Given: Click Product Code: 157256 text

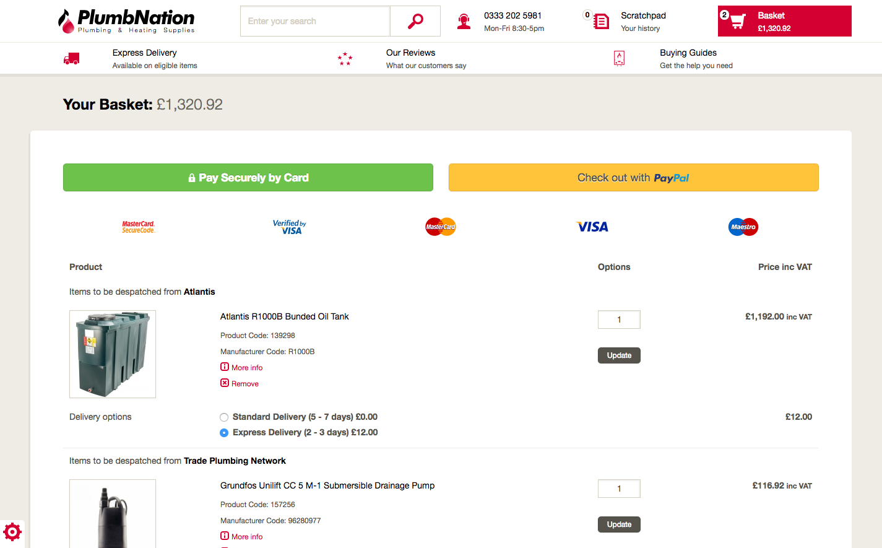Looking at the screenshot, I should pyautogui.click(x=257, y=505).
